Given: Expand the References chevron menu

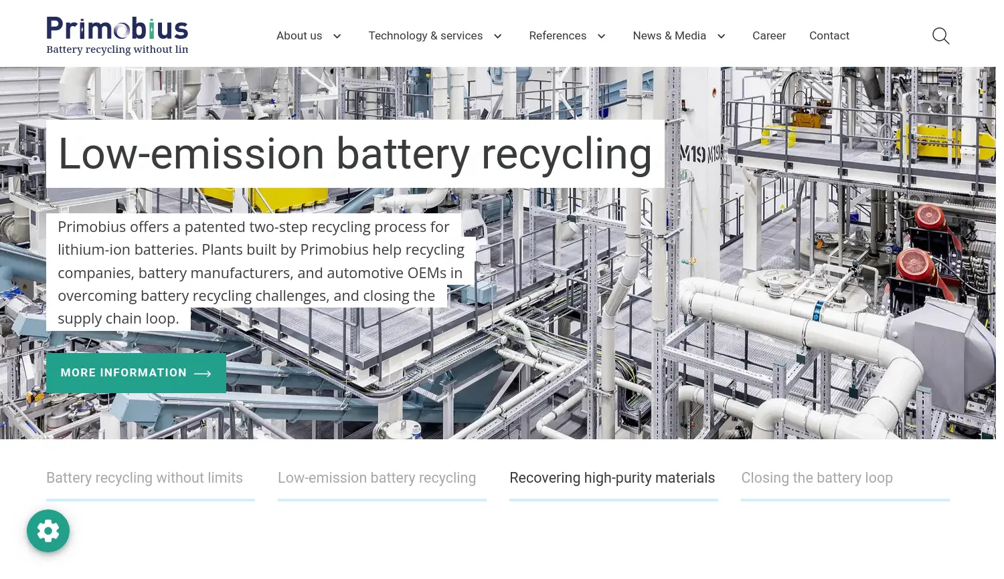Looking at the screenshot, I should (x=601, y=36).
